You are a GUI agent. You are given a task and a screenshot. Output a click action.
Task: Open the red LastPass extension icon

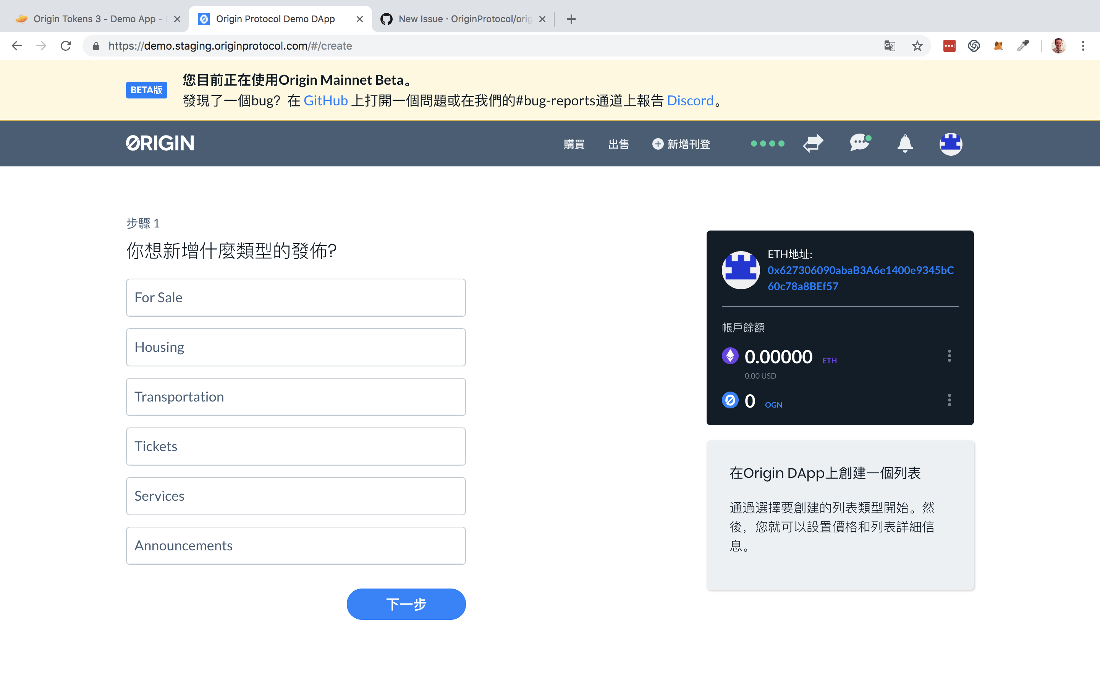coord(949,46)
